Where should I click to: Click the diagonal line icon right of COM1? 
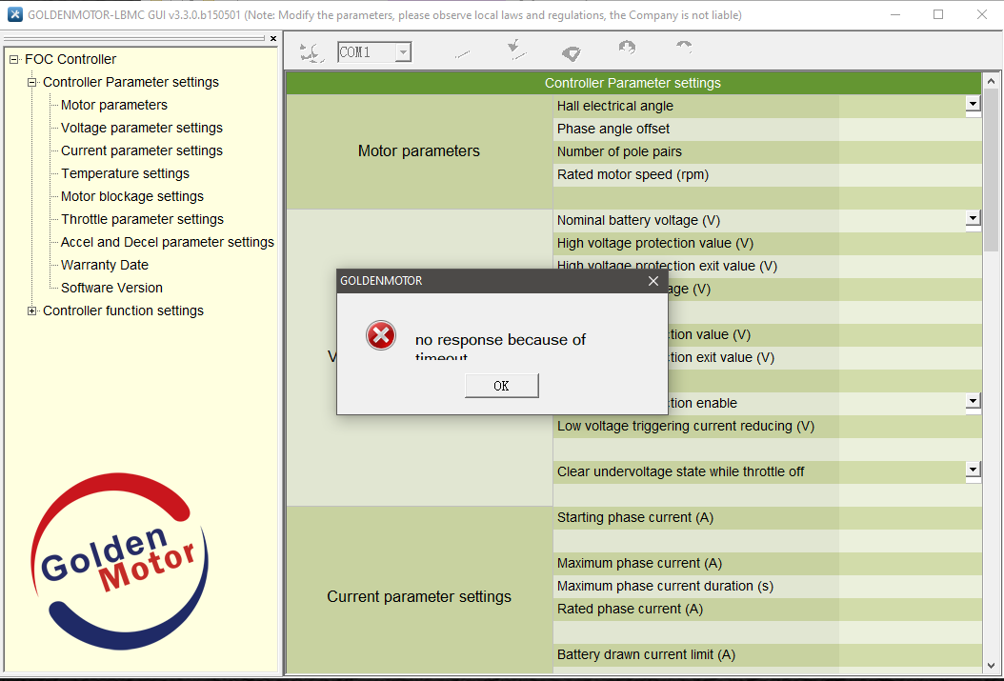[x=463, y=54]
